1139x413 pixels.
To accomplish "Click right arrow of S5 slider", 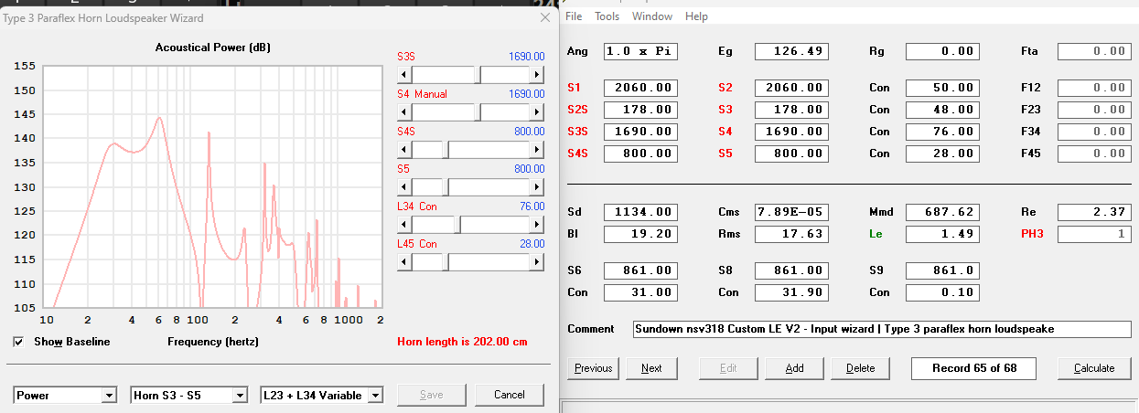I will coord(537,186).
